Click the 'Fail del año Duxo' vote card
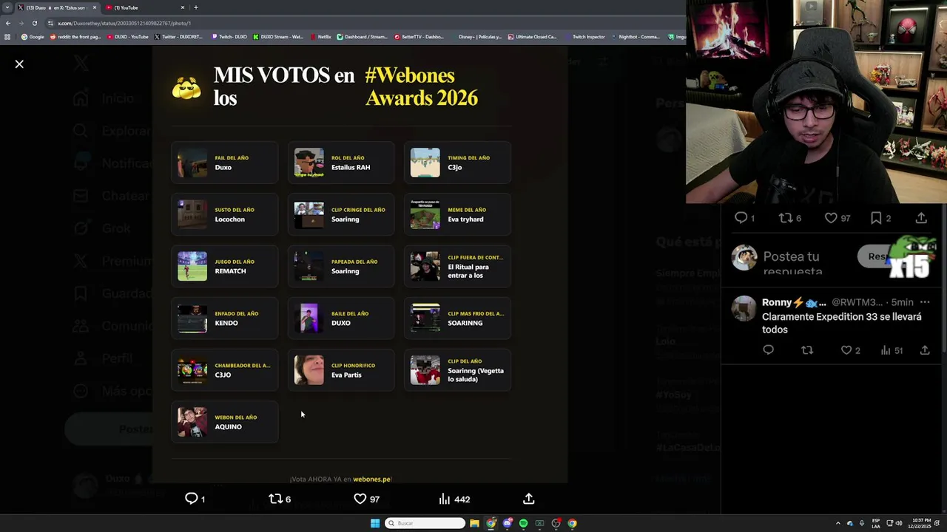947x532 pixels. [224, 163]
